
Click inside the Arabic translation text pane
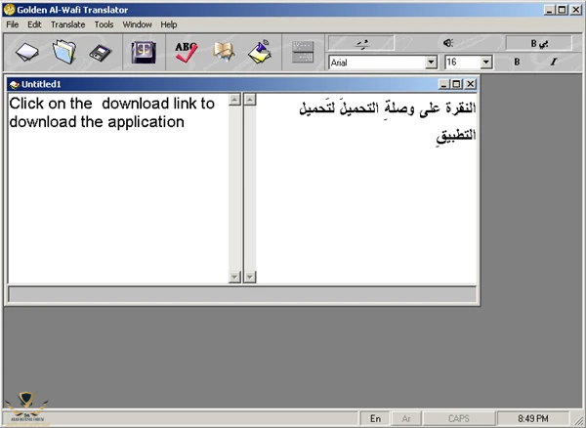(x=366, y=189)
